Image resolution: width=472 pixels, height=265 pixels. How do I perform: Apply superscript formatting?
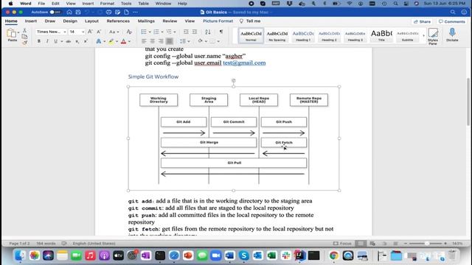click(86, 41)
